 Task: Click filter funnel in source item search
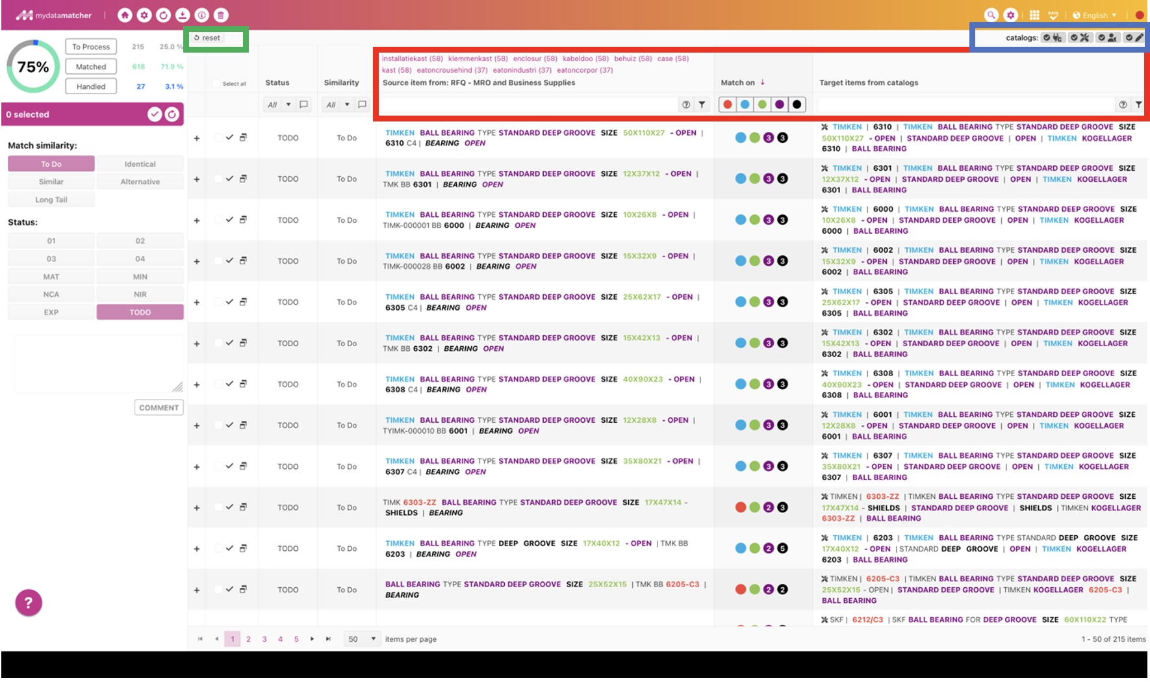coord(702,105)
